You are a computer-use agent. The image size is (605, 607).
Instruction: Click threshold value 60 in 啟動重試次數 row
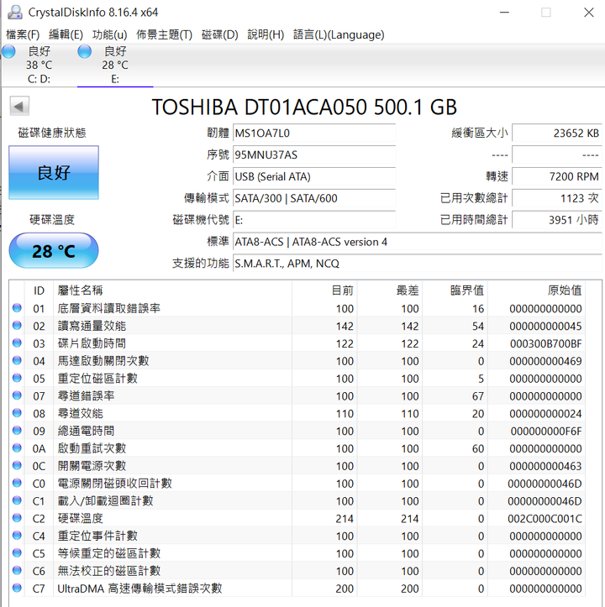(478, 448)
